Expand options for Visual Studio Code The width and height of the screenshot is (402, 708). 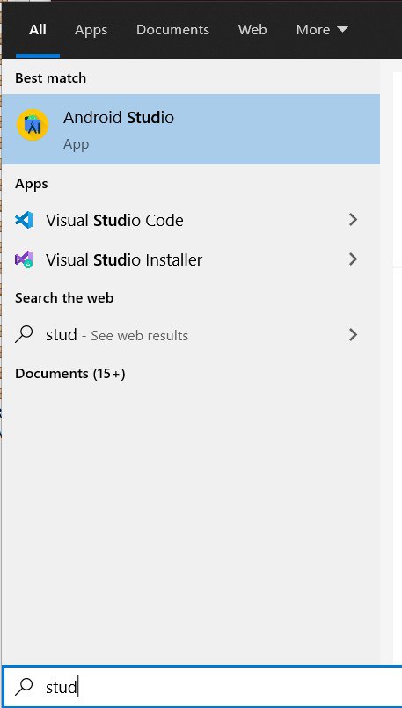[x=354, y=220]
